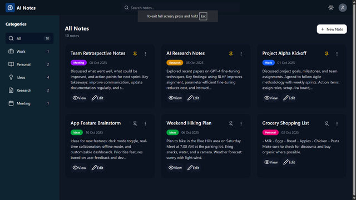Click the AI Research Notes title
This screenshot has height=200, width=356.
[x=185, y=53]
